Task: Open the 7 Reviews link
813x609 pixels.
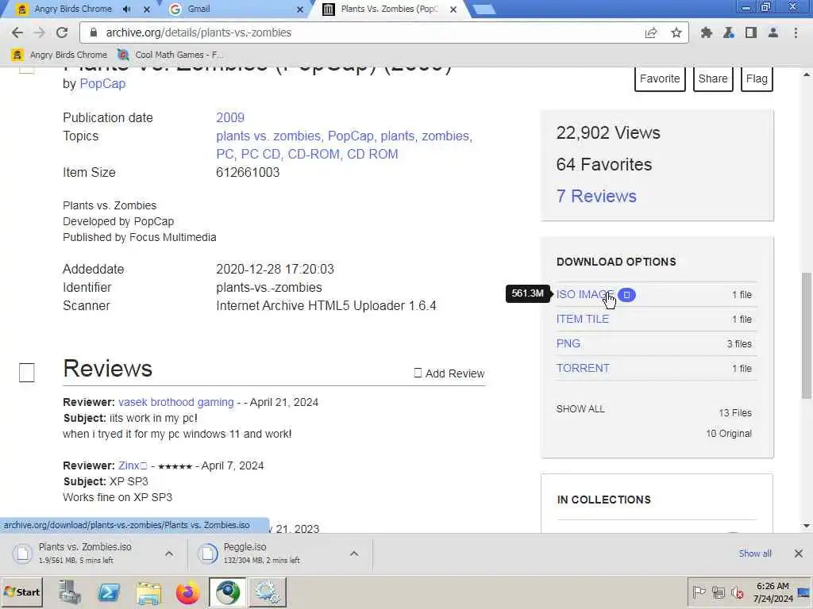Action: click(x=596, y=197)
